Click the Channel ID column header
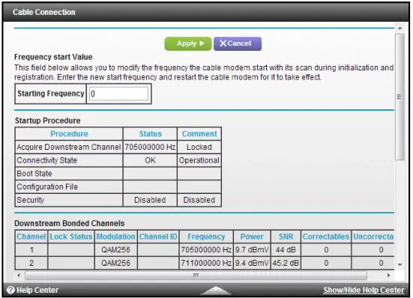This screenshot has width=413, height=298. (158, 237)
